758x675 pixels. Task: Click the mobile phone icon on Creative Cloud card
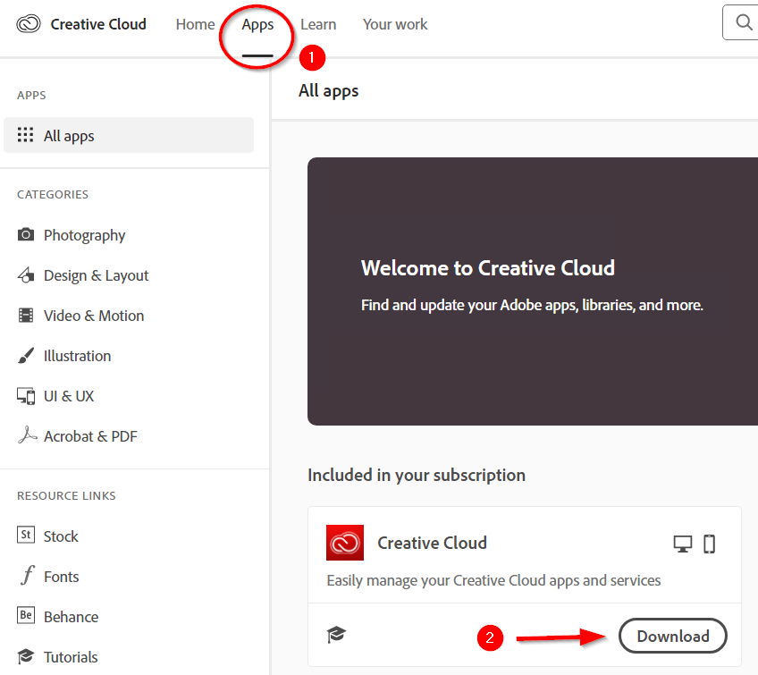[709, 544]
